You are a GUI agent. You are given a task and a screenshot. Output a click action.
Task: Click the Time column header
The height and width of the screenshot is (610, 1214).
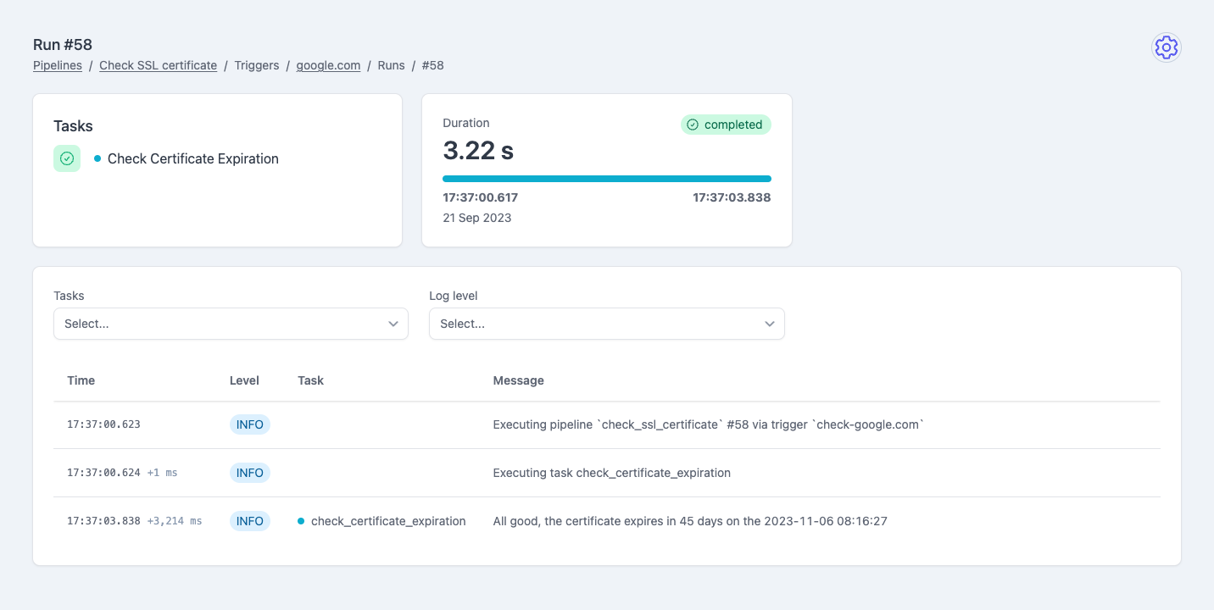tap(81, 380)
